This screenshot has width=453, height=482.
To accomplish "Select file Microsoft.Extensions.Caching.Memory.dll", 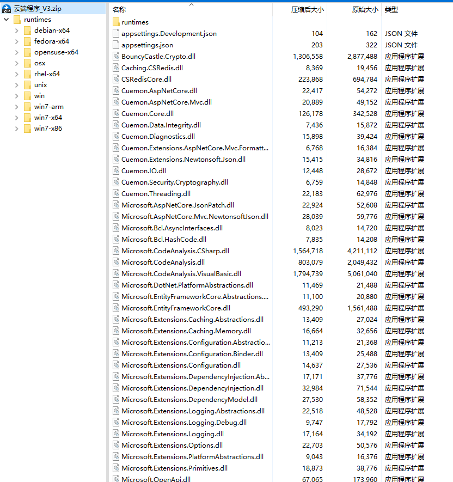I will 186,331.
